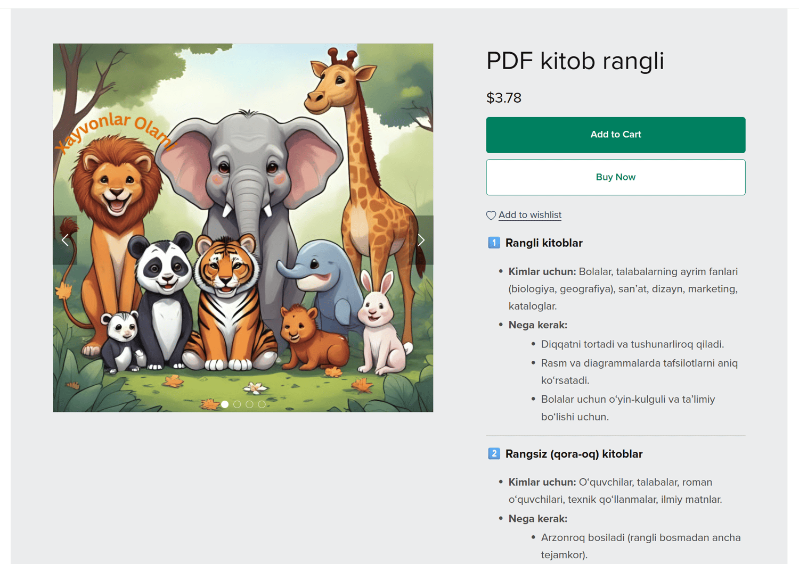Open the Add to wishlist link
Screen dimensions: 799x564
[529, 215]
